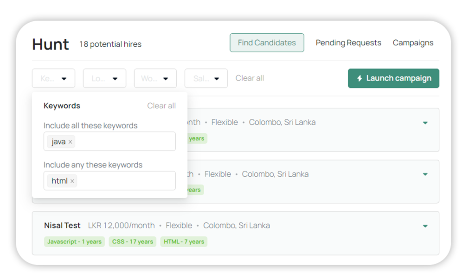Image resolution: width=475 pixels, height=279 pixels.
Task: Click the HTML - 7 years skill tag
Action: point(184,242)
